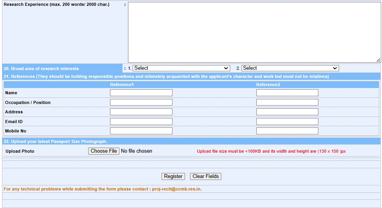Focus Reference1 Mobile No field
This screenshot has height=208, width=382.
(141, 131)
